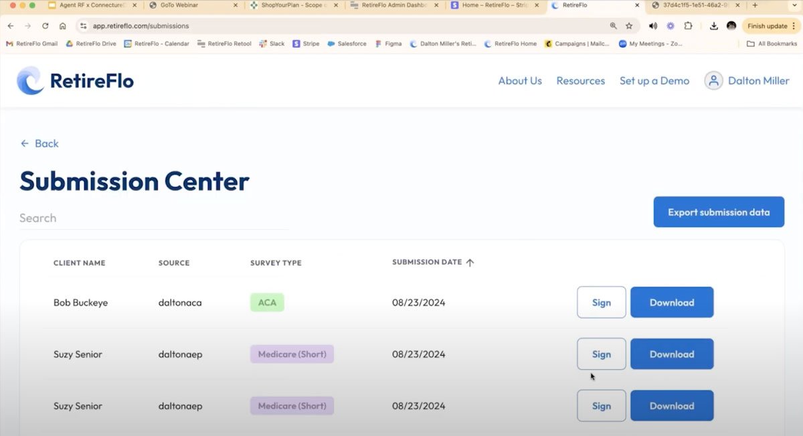Open the Stripe bookmark
Viewport: 803px width, 436px height.
[x=306, y=44]
